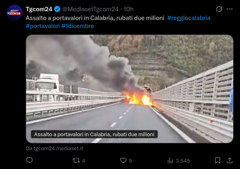Reply to the post with the comment icon
This screenshot has width=240, height=169.
(x=29, y=160)
